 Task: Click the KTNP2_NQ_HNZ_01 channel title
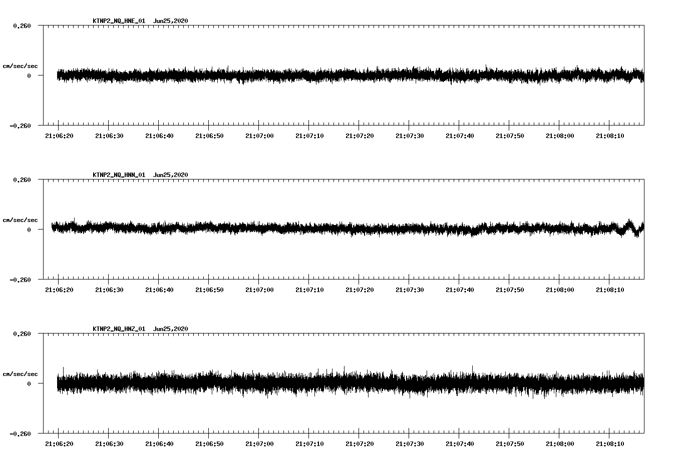[x=119, y=329]
